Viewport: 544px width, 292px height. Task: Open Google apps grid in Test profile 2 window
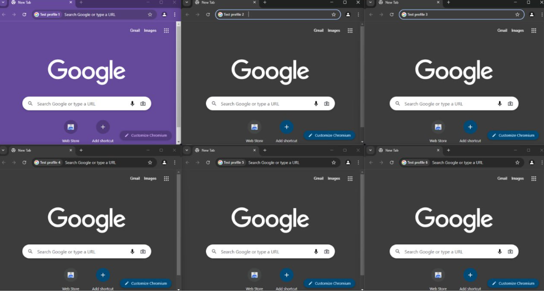coord(350,31)
